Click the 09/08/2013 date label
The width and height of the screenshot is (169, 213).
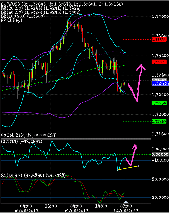pos(76,211)
